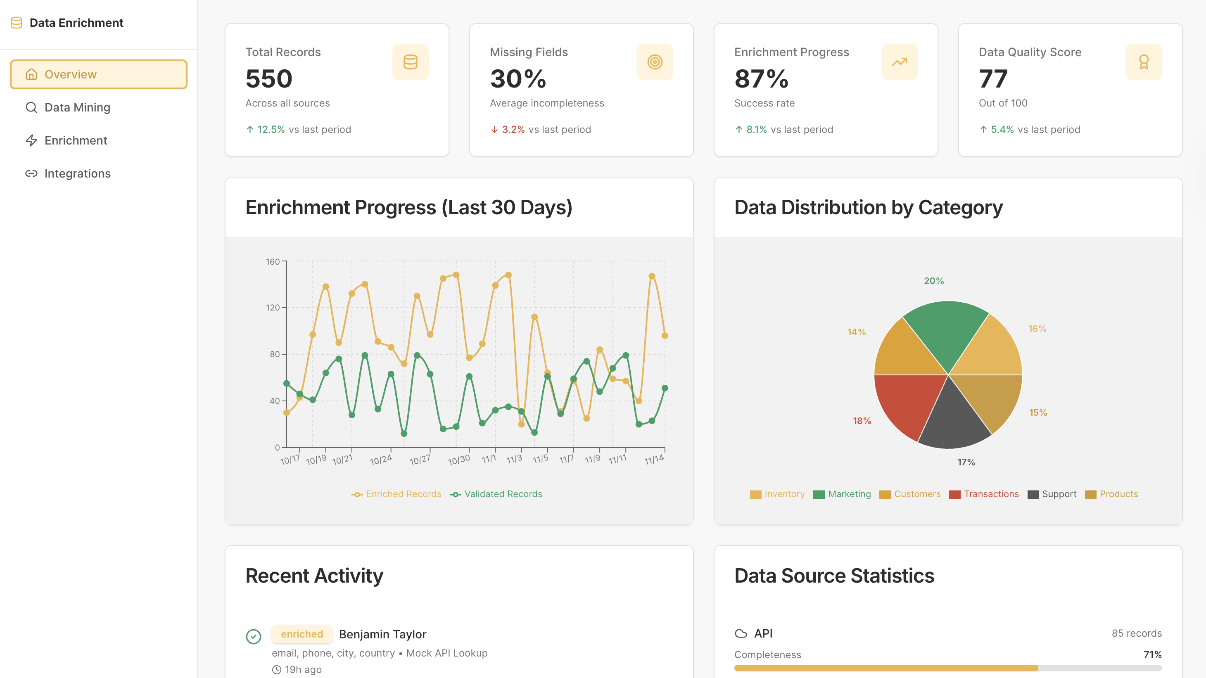Click the database icon on Total Records card
This screenshot has width=1206, height=678.
pyautogui.click(x=411, y=61)
